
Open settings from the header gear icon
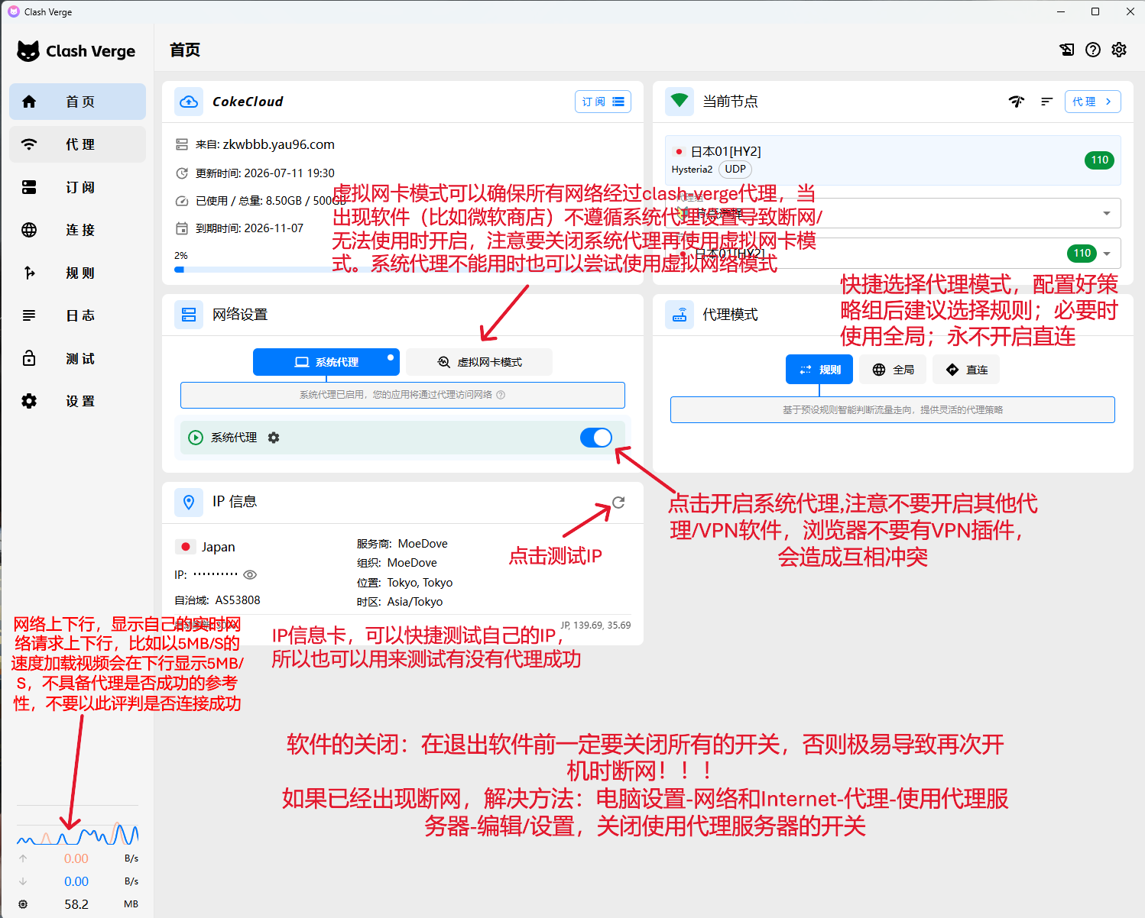(x=1119, y=50)
